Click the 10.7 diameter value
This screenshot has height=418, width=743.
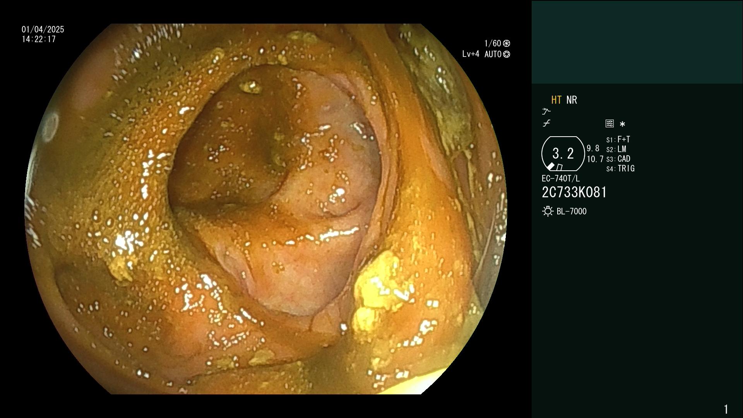click(595, 159)
